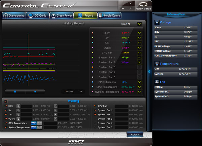202x146 pixels.
Task: Toggle CPU Utilization record checkbox
Action: coord(139,82)
